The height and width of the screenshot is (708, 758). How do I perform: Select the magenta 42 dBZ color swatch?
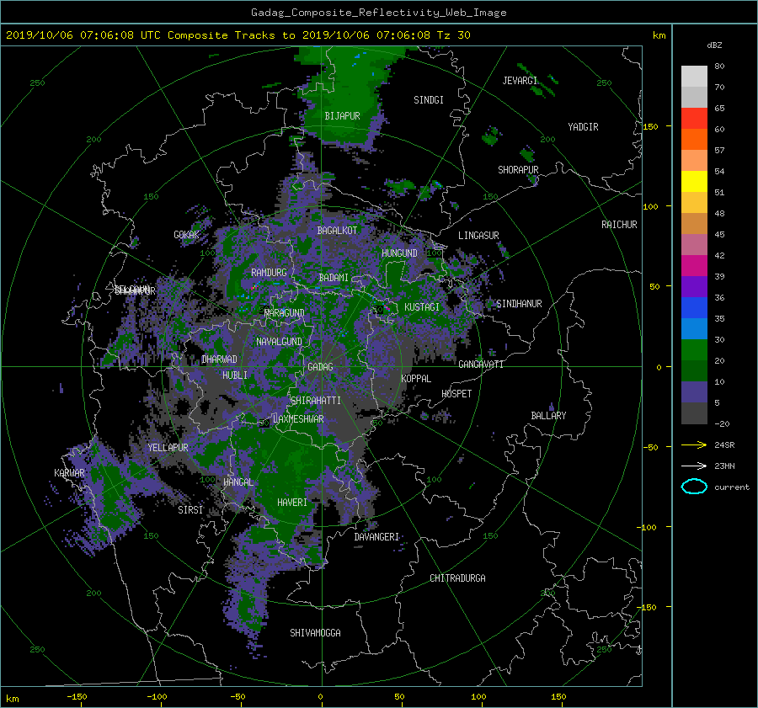pyautogui.click(x=694, y=265)
